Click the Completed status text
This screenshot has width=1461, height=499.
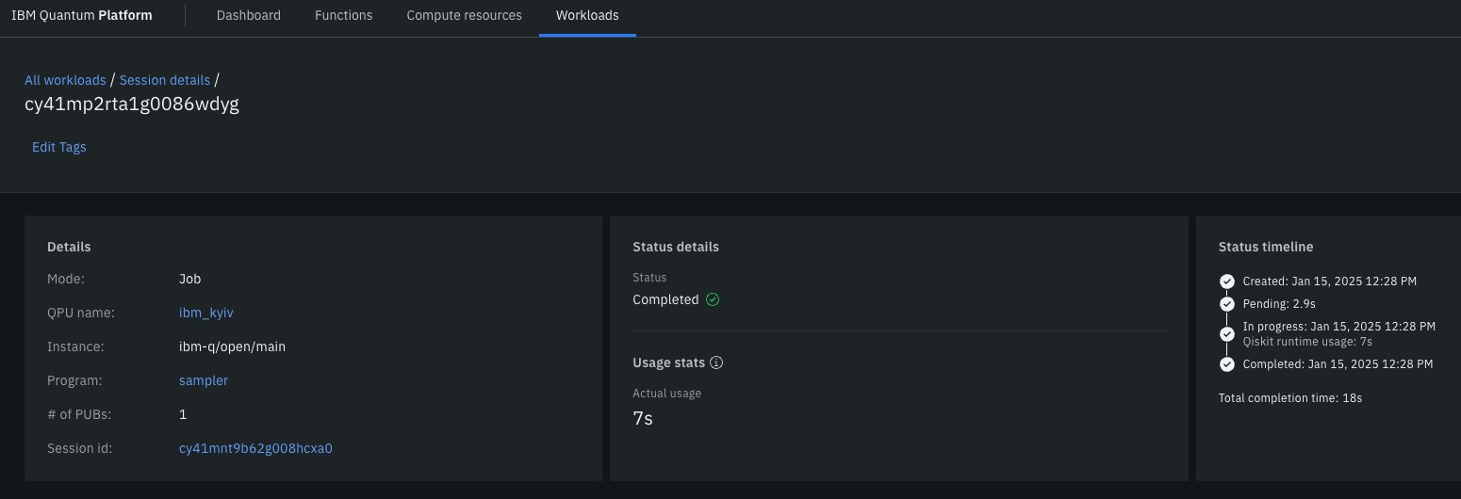tap(665, 299)
